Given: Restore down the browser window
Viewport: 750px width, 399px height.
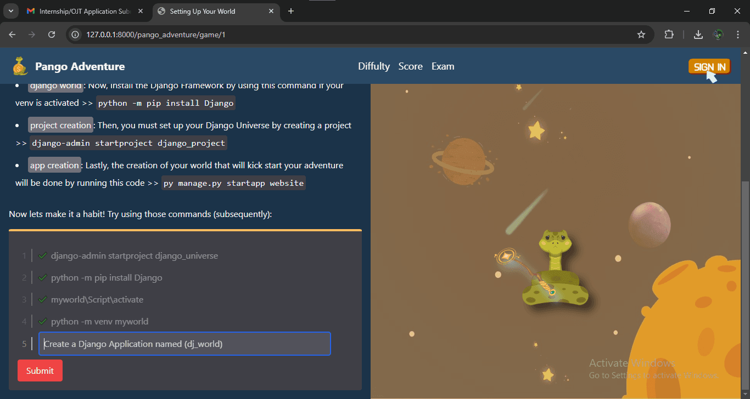Looking at the screenshot, I should [712, 11].
